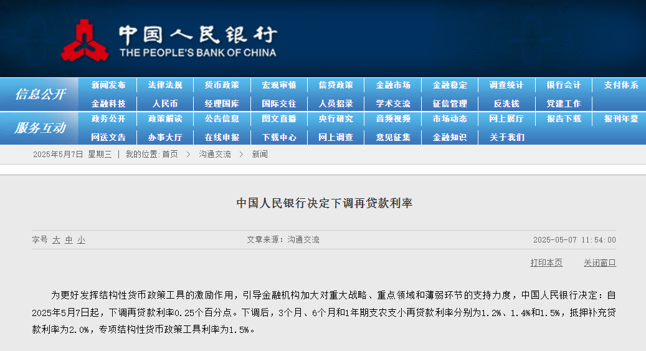Viewport: 646px width, 351px height.
Task: Open the 反洗钱 menu item
Action: 506,103
